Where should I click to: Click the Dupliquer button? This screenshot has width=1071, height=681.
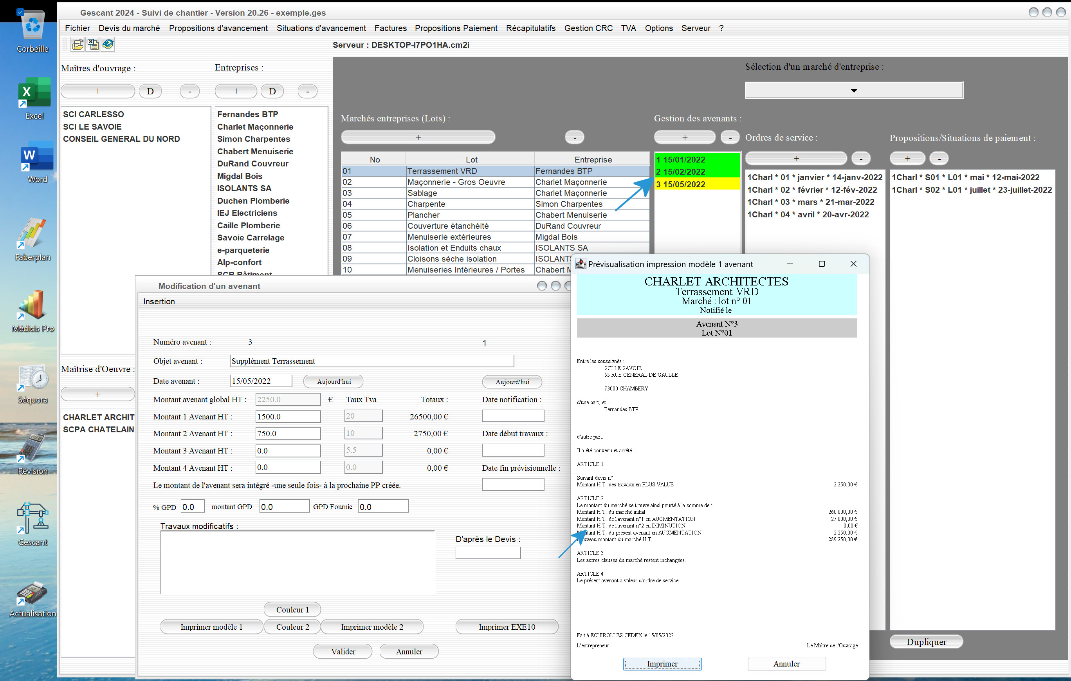click(x=927, y=641)
